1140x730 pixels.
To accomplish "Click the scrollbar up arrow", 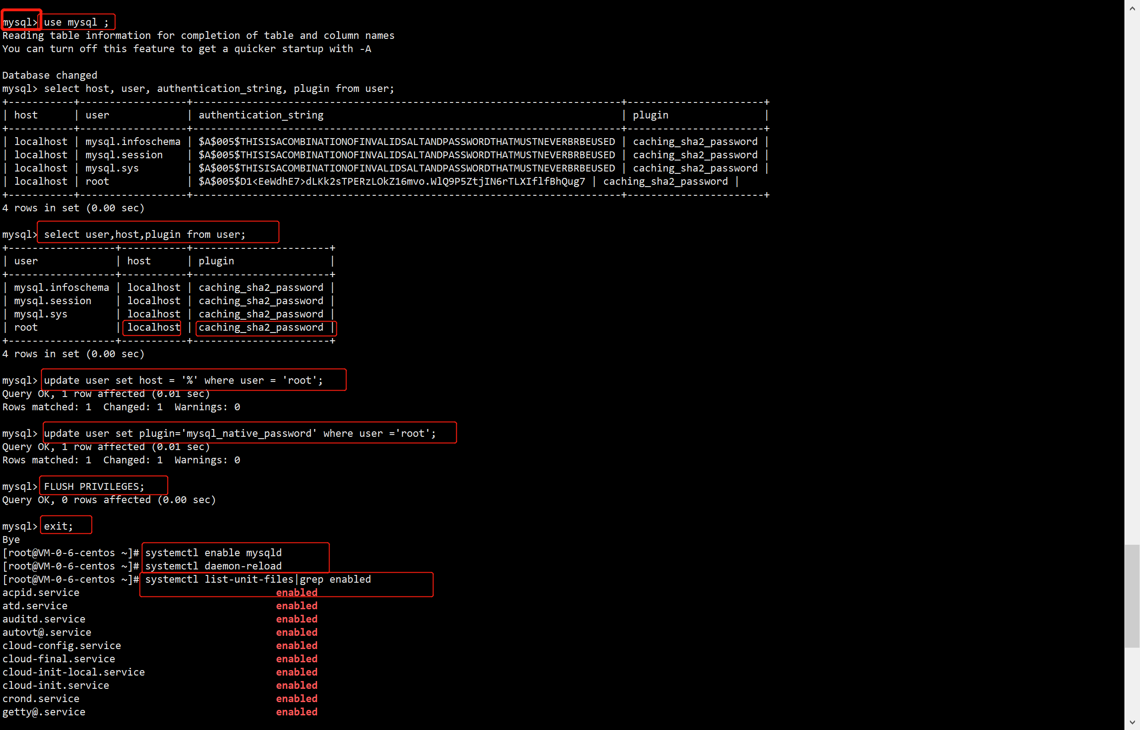I will pos(1132,8).
